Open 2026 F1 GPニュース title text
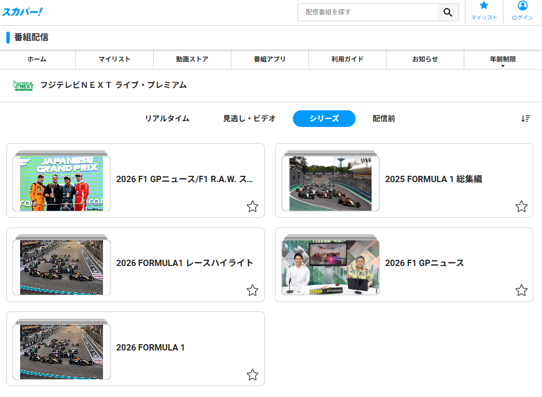This screenshot has height=397, width=542. (x=425, y=263)
